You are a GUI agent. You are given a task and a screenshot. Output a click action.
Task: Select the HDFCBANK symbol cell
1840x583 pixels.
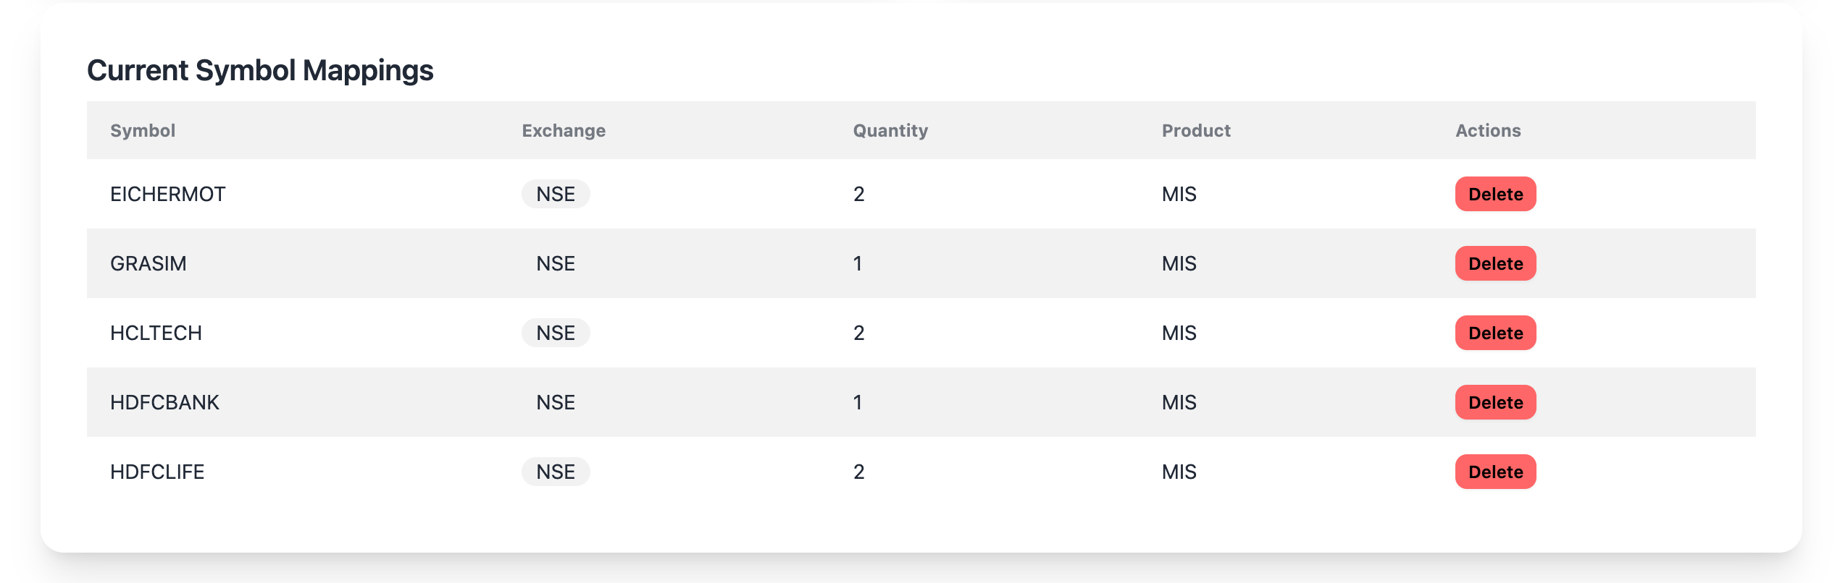[x=164, y=402]
